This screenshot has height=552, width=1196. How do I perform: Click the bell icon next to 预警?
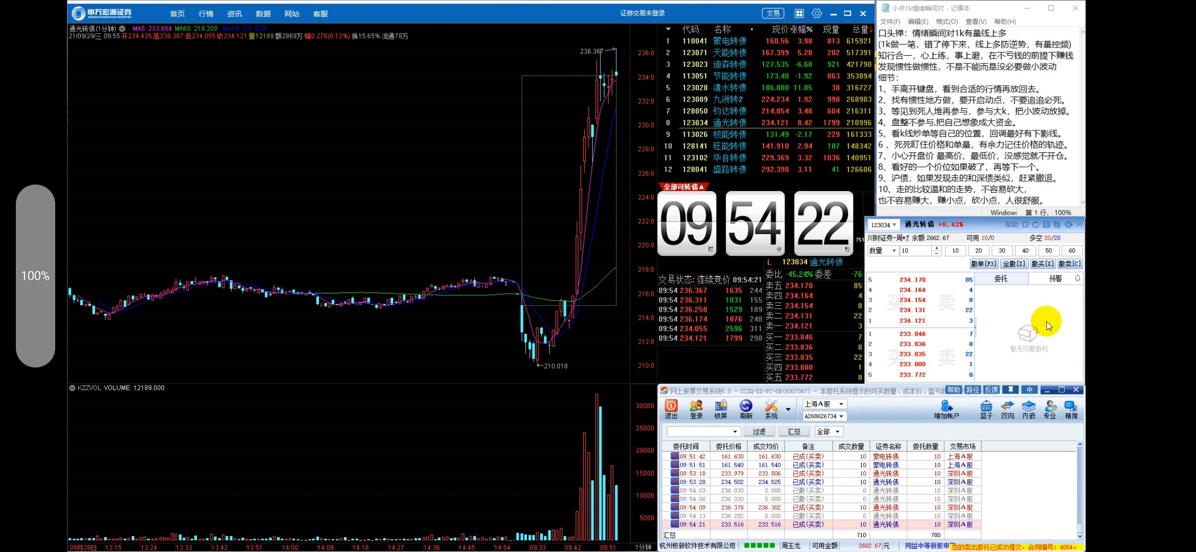1077,278
